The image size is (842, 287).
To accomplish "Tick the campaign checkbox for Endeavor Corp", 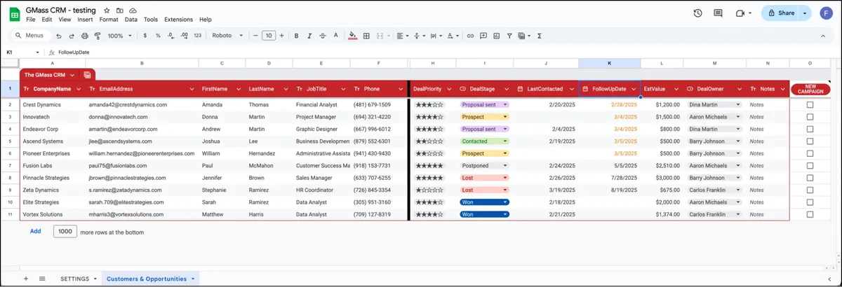I will click(810, 129).
